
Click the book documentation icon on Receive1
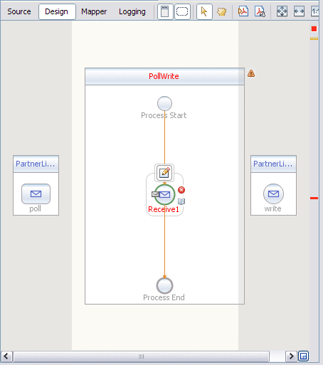[x=181, y=201]
